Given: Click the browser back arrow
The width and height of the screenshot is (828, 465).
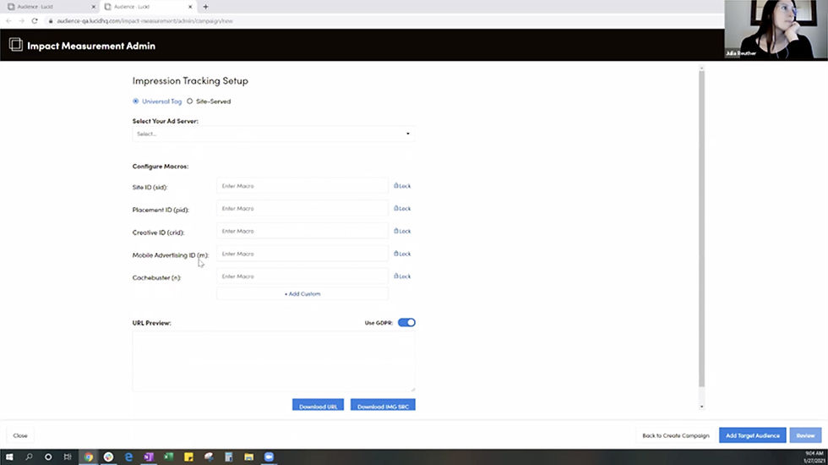Looking at the screenshot, I should click(x=8, y=21).
